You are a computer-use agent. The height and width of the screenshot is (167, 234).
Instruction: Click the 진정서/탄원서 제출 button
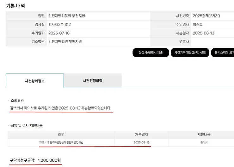click(151, 52)
